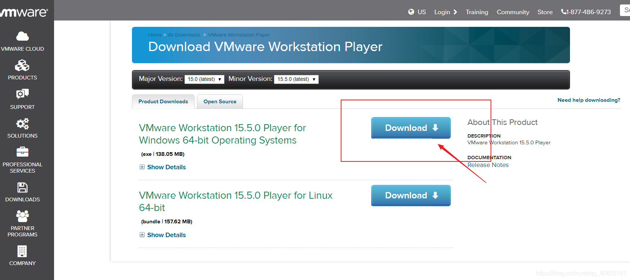Click the 'About This Product' heading
Image resolution: width=630 pixels, height=280 pixels.
[503, 122]
